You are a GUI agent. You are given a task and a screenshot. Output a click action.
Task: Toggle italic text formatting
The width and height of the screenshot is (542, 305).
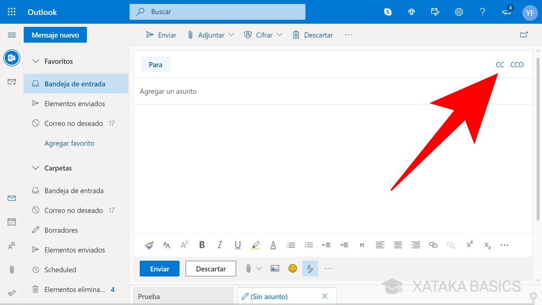tap(220, 245)
